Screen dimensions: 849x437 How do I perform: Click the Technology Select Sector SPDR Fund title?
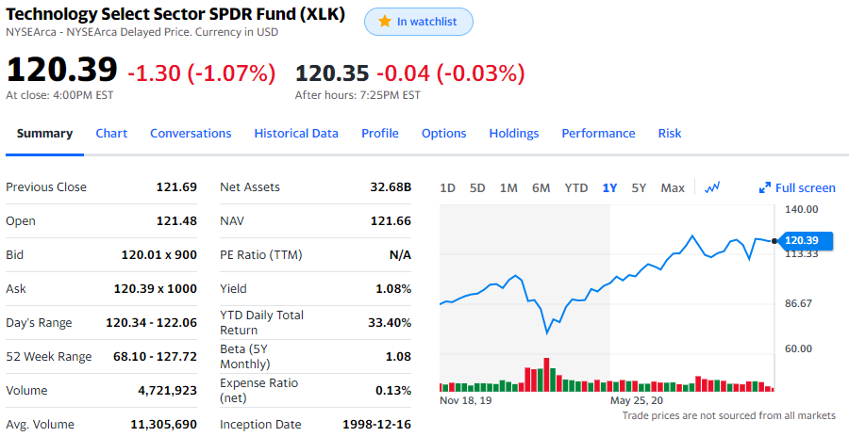pos(175,13)
